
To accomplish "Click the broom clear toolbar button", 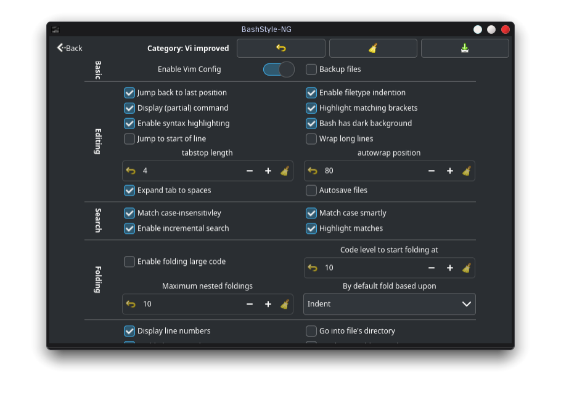I will pos(373,48).
